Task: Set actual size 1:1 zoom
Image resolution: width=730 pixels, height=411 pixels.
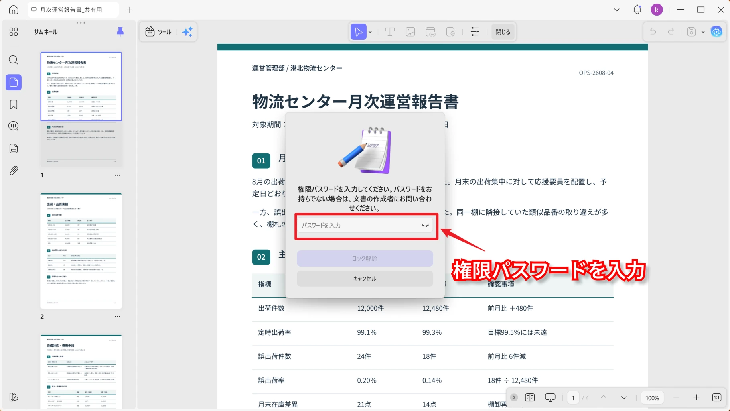Action: click(717, 397)
